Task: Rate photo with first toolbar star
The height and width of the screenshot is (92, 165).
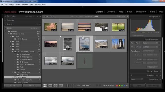Action: click(104, 86)
